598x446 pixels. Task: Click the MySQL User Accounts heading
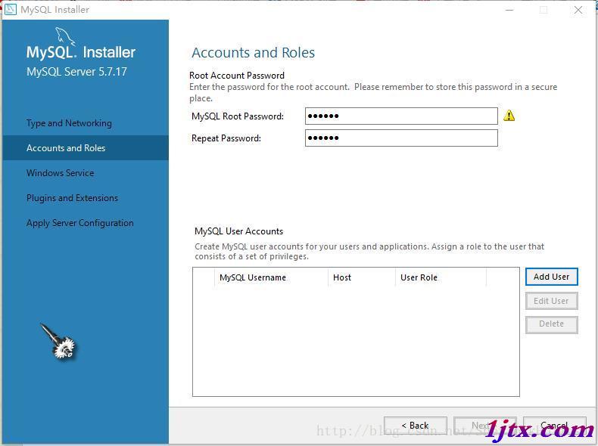[238, 231]
